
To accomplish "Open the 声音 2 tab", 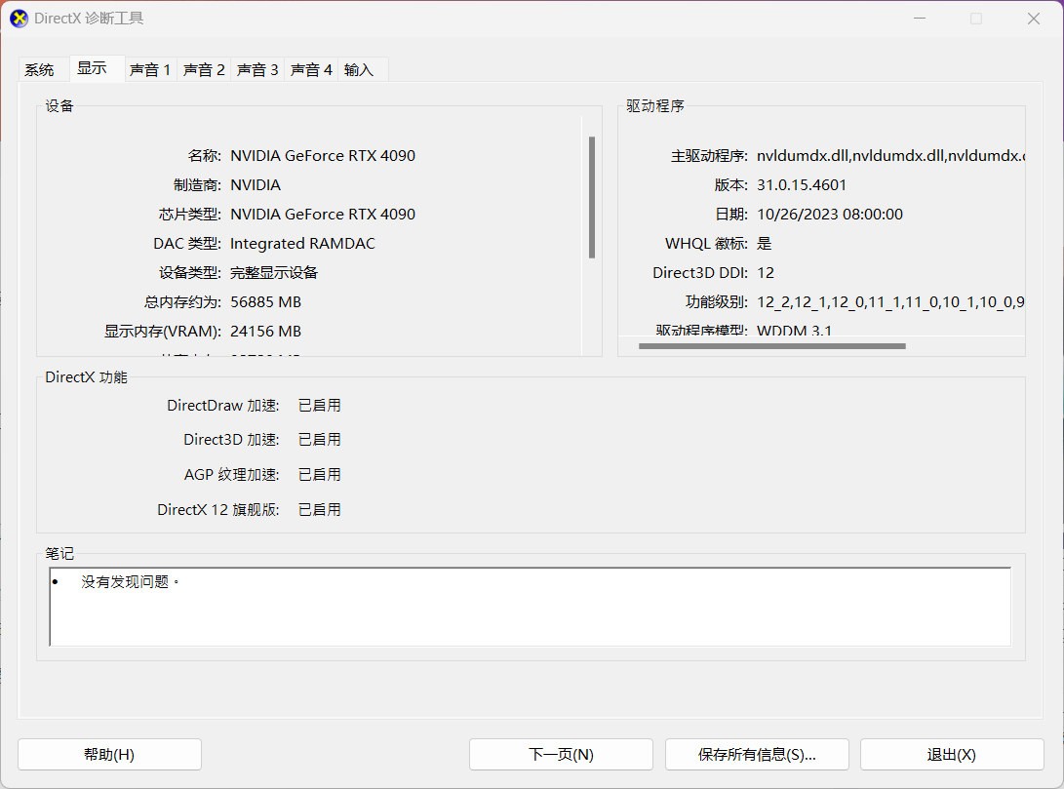I will click(x=204, y=69).
